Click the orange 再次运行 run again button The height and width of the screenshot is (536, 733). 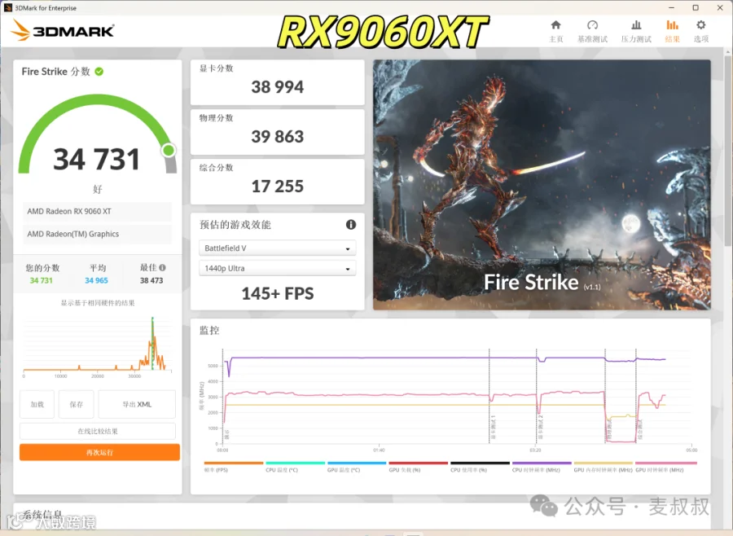(x=99, y=452)
